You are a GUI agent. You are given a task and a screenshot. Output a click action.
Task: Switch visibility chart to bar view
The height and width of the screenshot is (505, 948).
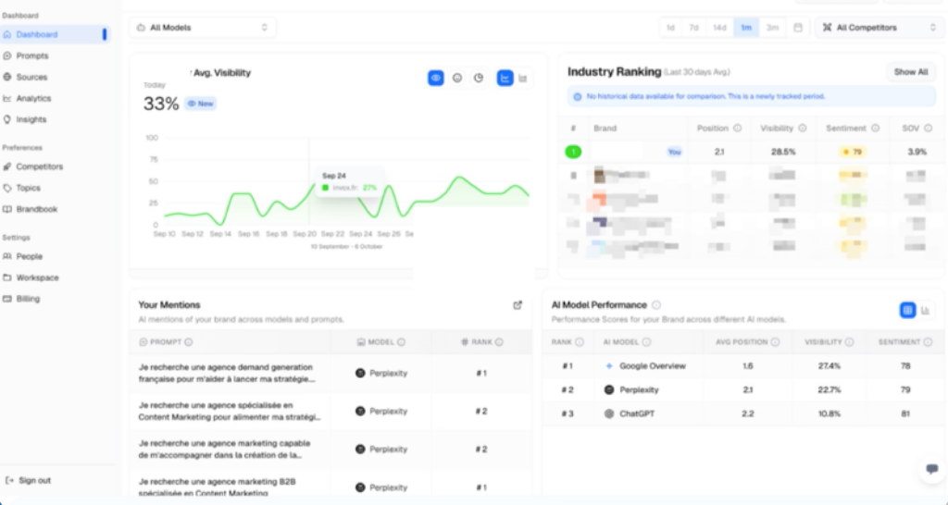coord(523,79)
